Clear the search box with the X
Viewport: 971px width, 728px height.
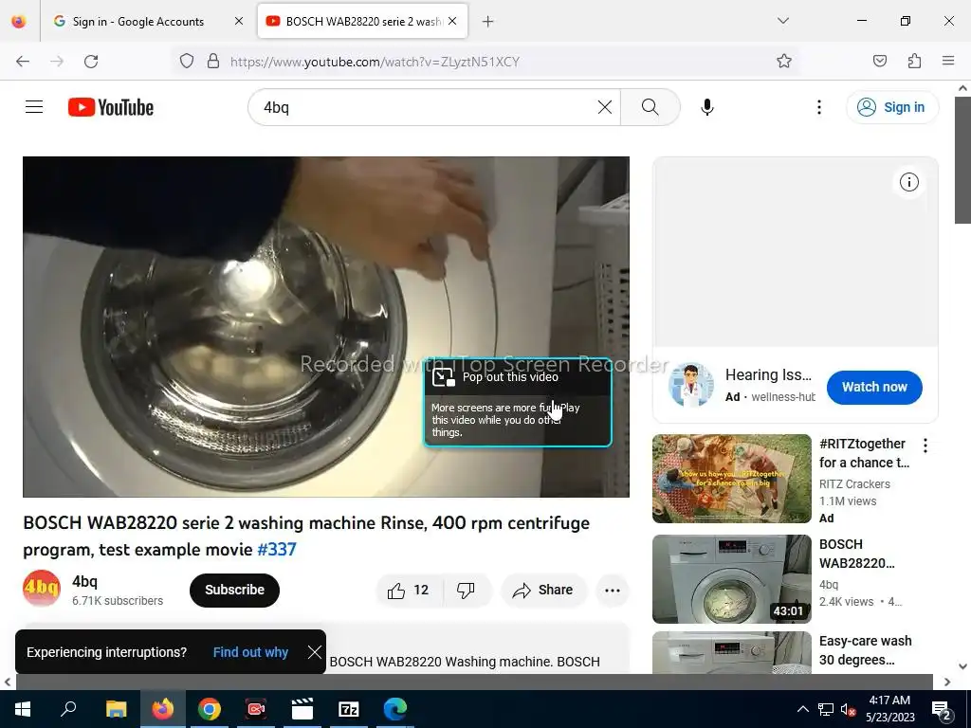(x=605, y=107)
